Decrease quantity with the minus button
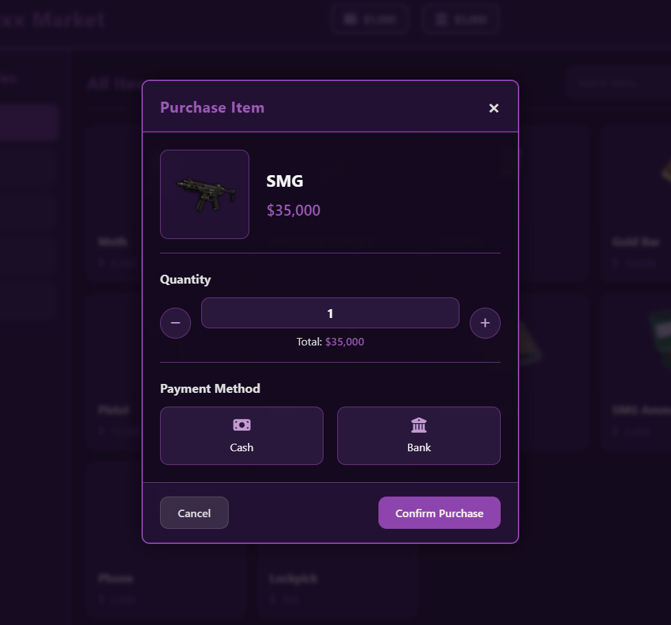The width and height of the screenshot is (671, 625). coord(175,323)
